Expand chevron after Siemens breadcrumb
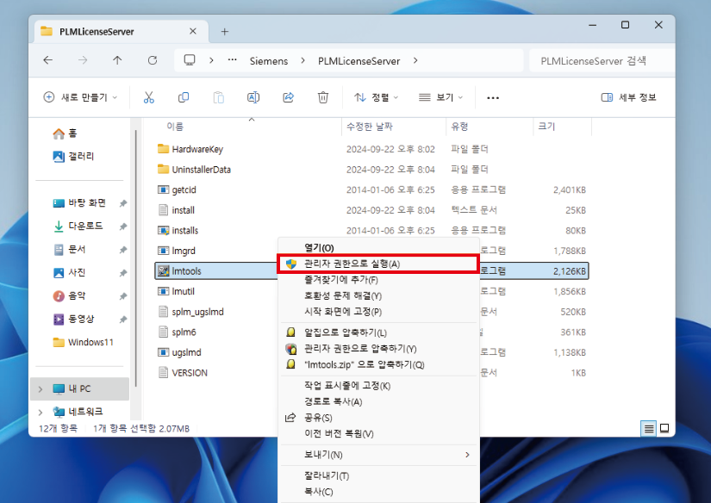This screenshot has width=711, height=503. click(302, 60)
